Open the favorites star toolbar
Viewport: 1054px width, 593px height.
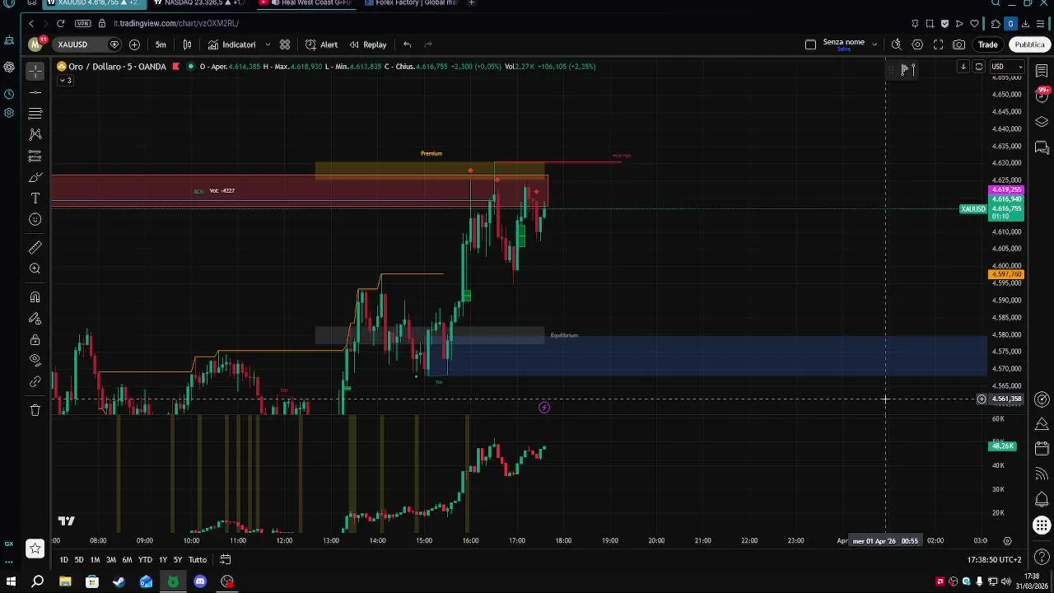click(x=35, y=549)
